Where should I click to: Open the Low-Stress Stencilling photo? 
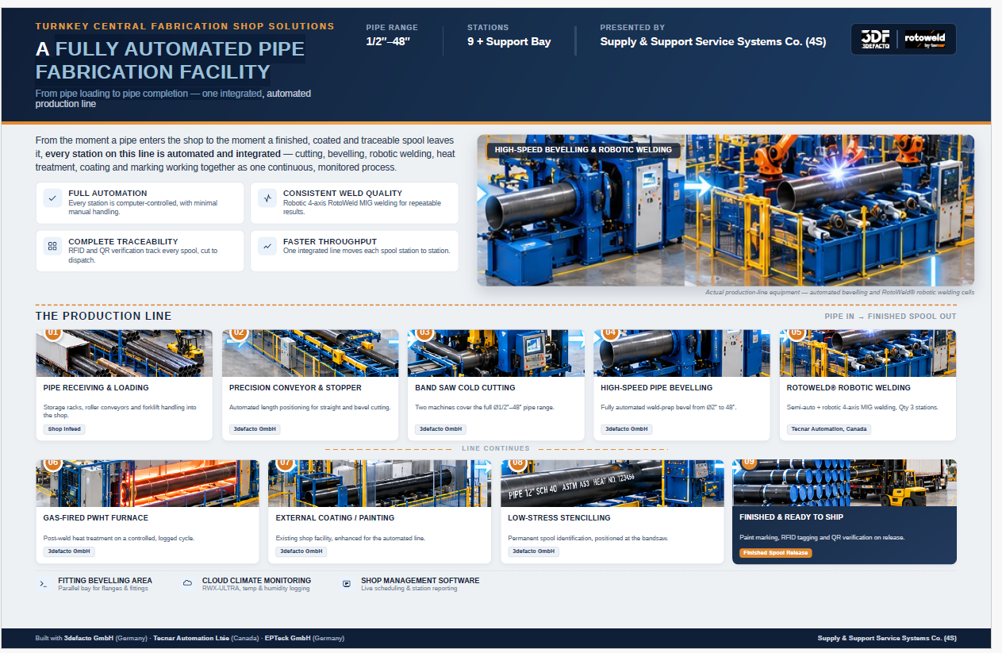click(612, 483)
